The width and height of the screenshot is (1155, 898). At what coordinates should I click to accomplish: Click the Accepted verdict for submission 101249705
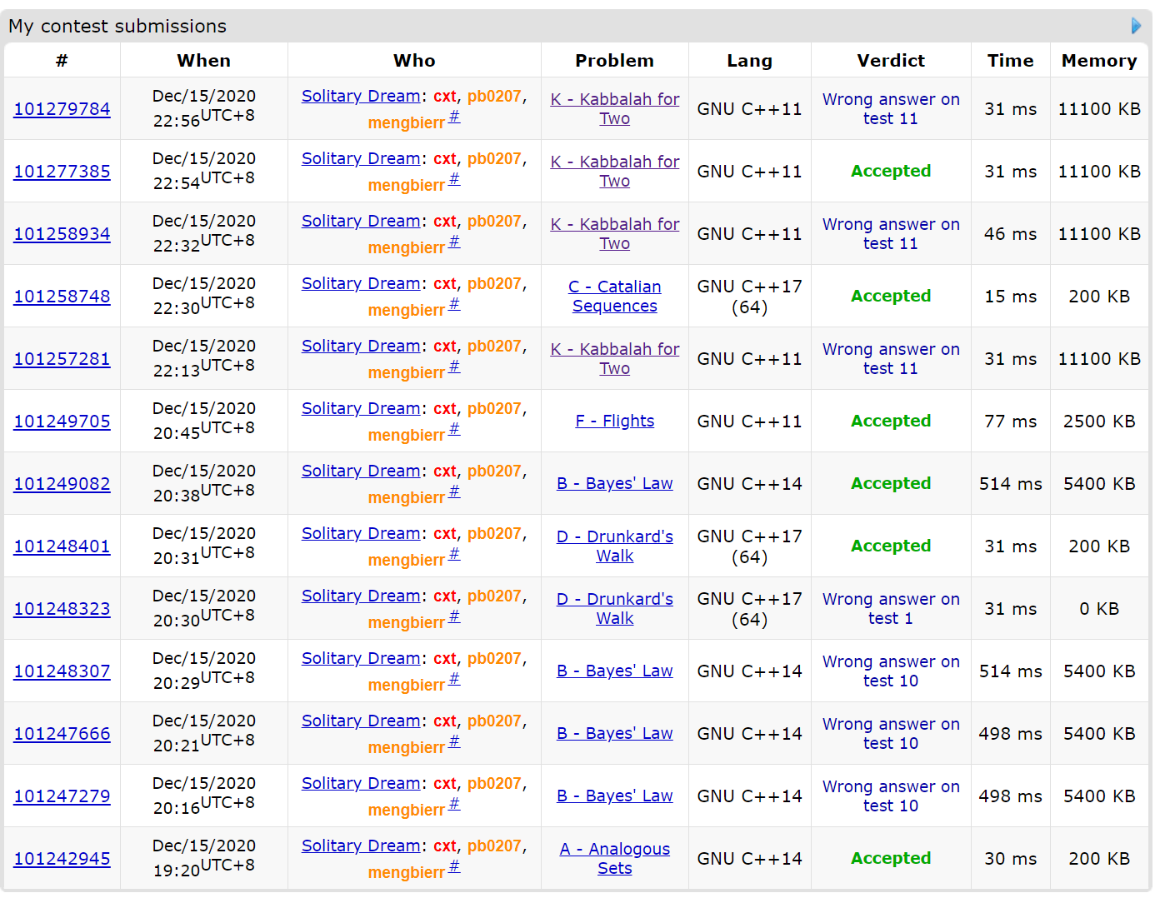pos(890,422)
